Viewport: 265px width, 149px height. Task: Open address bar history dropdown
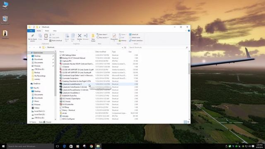point(122,48)
